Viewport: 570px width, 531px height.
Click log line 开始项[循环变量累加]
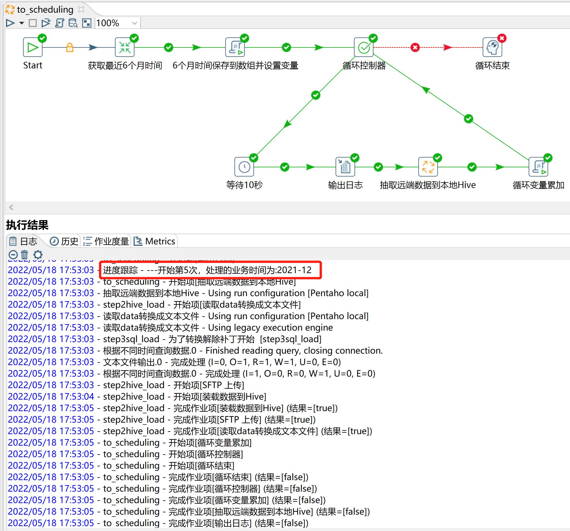click(130, 442)
